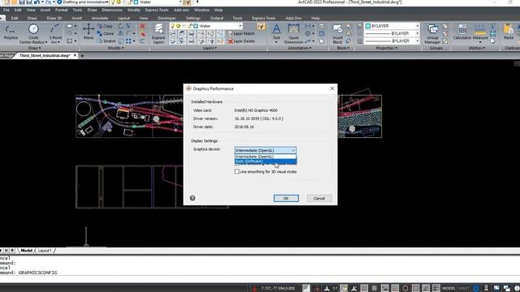Expand the Annotation panel
The height and width of the screenshot is (292, 520).
pyautogui.click(x=300, y=48)
